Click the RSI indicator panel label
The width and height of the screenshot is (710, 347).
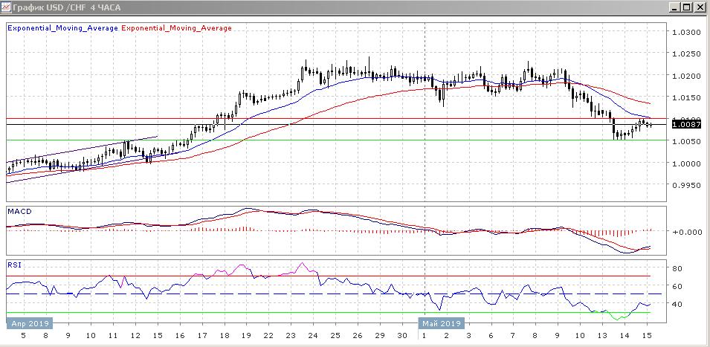pyautogui.click(x=13, y=264)
